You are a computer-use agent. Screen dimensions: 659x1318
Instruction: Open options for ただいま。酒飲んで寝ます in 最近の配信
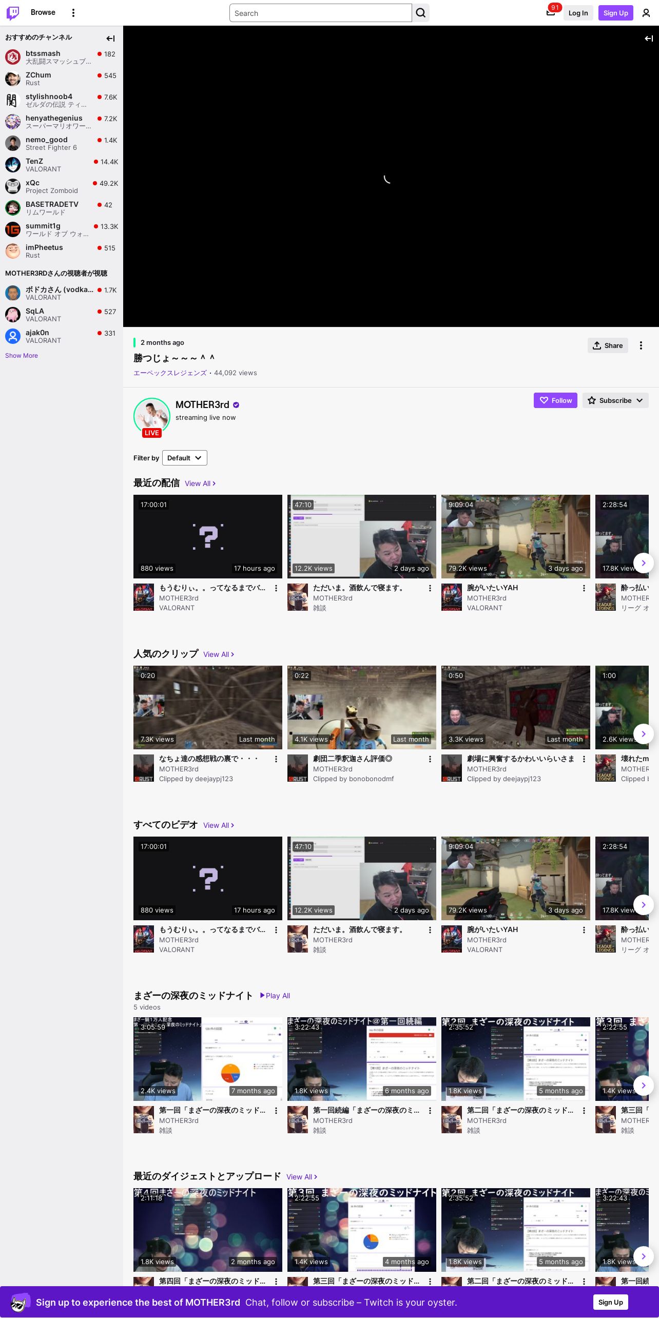[x=430, y=588]
